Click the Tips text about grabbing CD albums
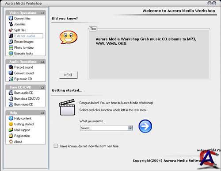Screen dimensions: 221x171 click(x=146, y=41)
